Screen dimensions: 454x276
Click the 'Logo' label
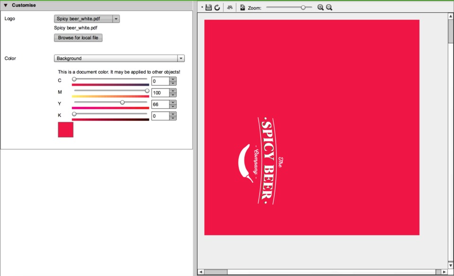point(10,18)
